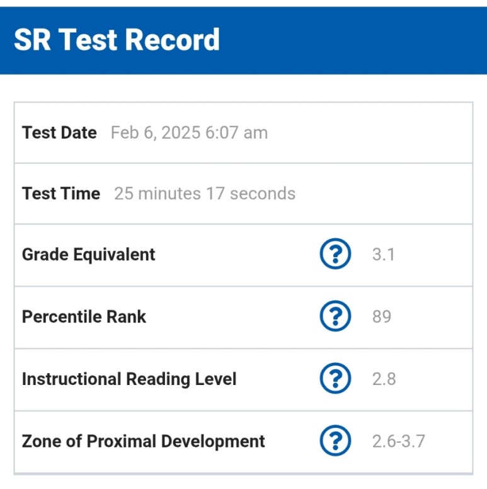487x489 pixels.
Task: Click the empty area of Test Date row
Action: pos(369,132)
